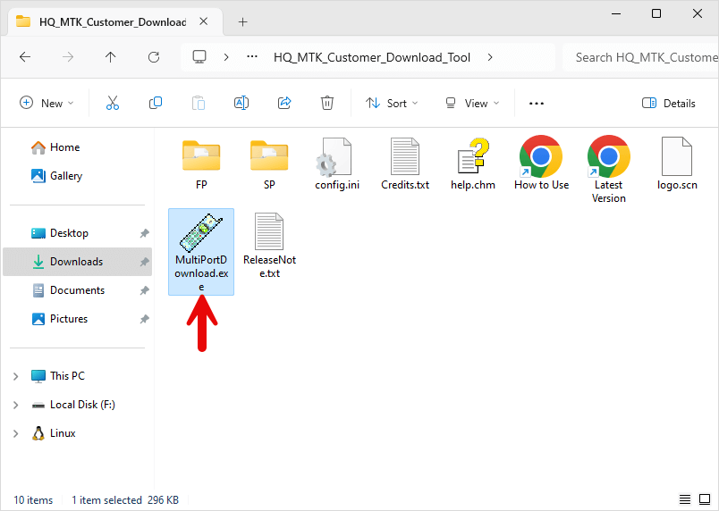Expand the Linux tree node
719x511 pixels.
(x=15, y=433)
